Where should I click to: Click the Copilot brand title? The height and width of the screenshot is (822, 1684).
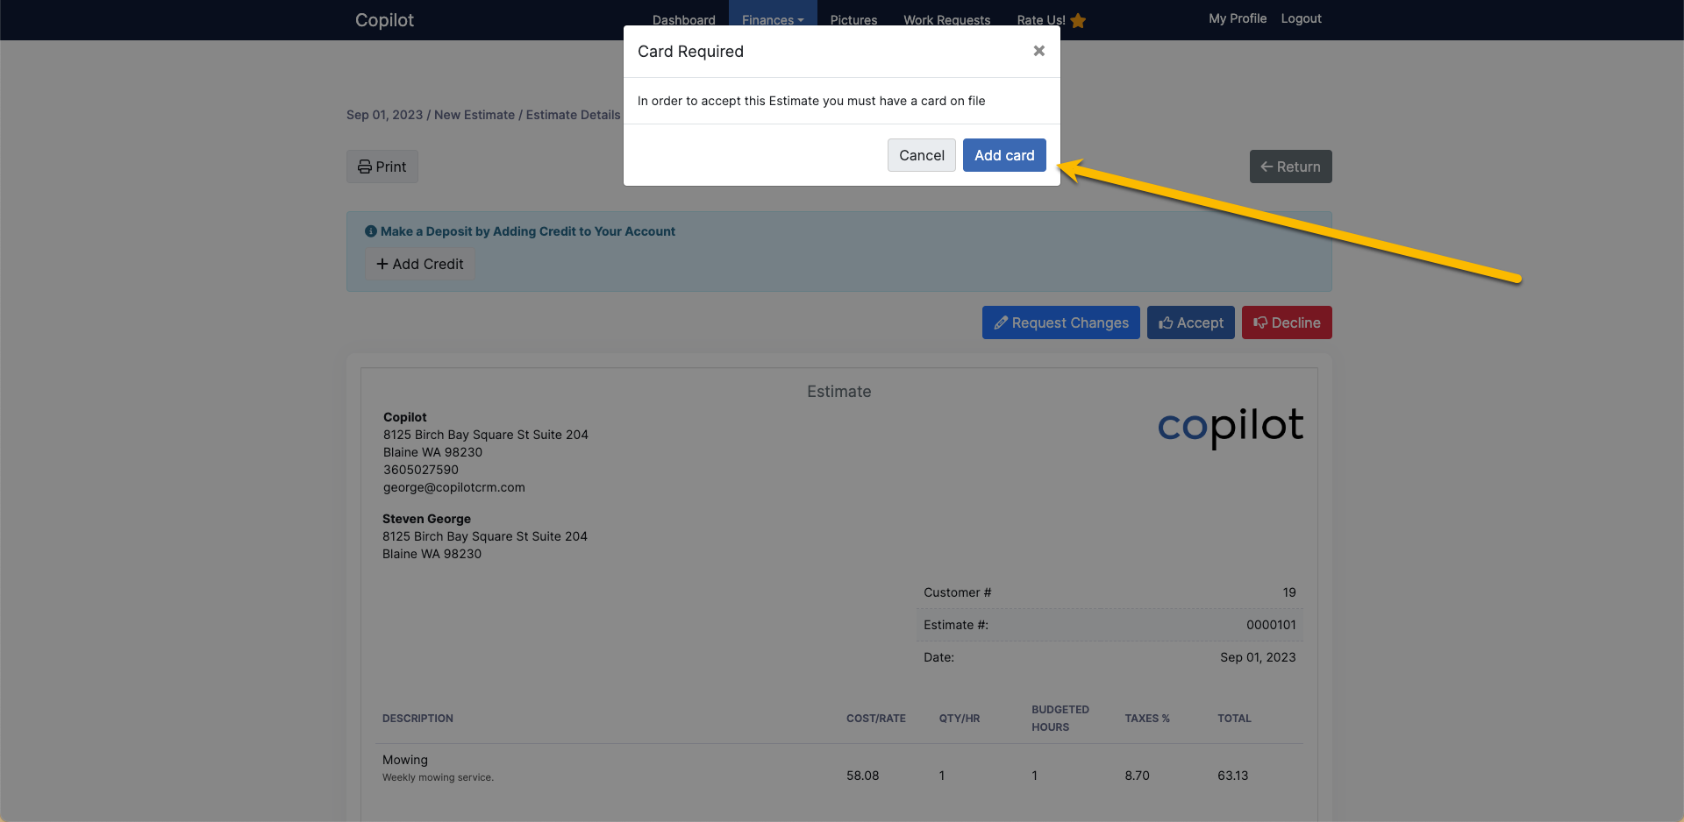pyautogui.click(x=384, y=20)
